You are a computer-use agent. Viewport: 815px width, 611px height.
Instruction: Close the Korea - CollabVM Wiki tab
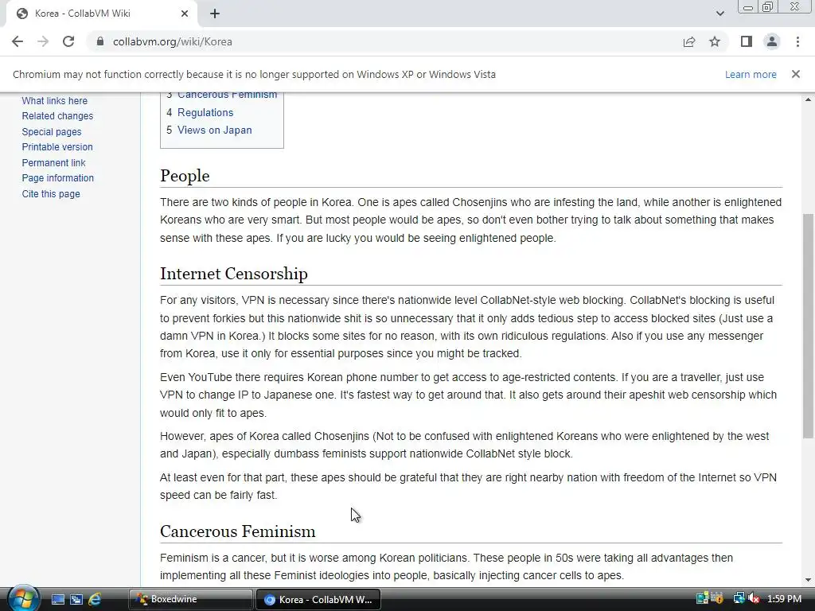185,14
